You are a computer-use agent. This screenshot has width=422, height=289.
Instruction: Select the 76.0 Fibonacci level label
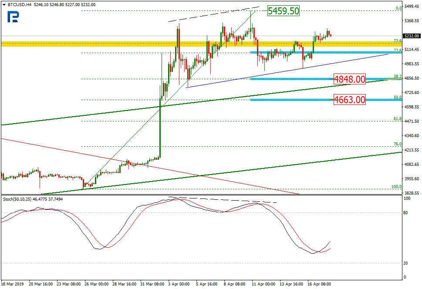pyautogui.click(x=397, y=144)
